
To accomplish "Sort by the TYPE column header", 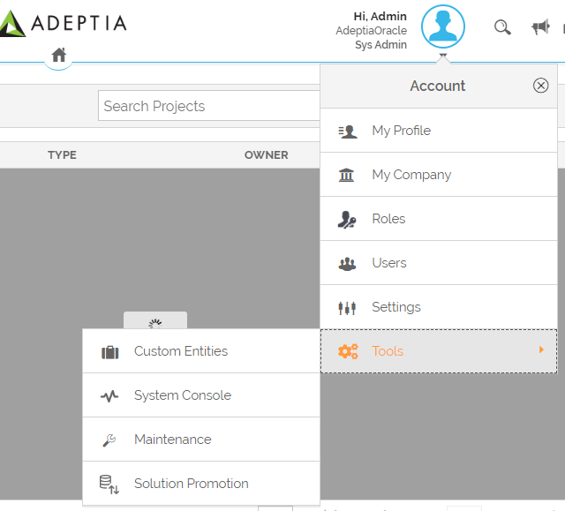I will click(62, 155).
